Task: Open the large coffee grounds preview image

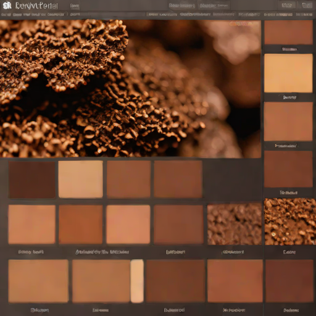Action: click(130, 89)
